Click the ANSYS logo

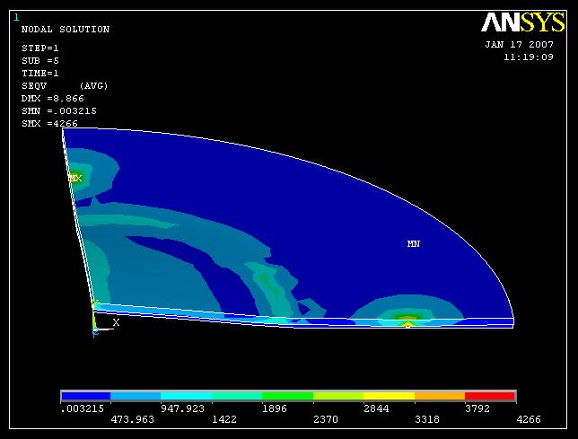tap(522, 22)
